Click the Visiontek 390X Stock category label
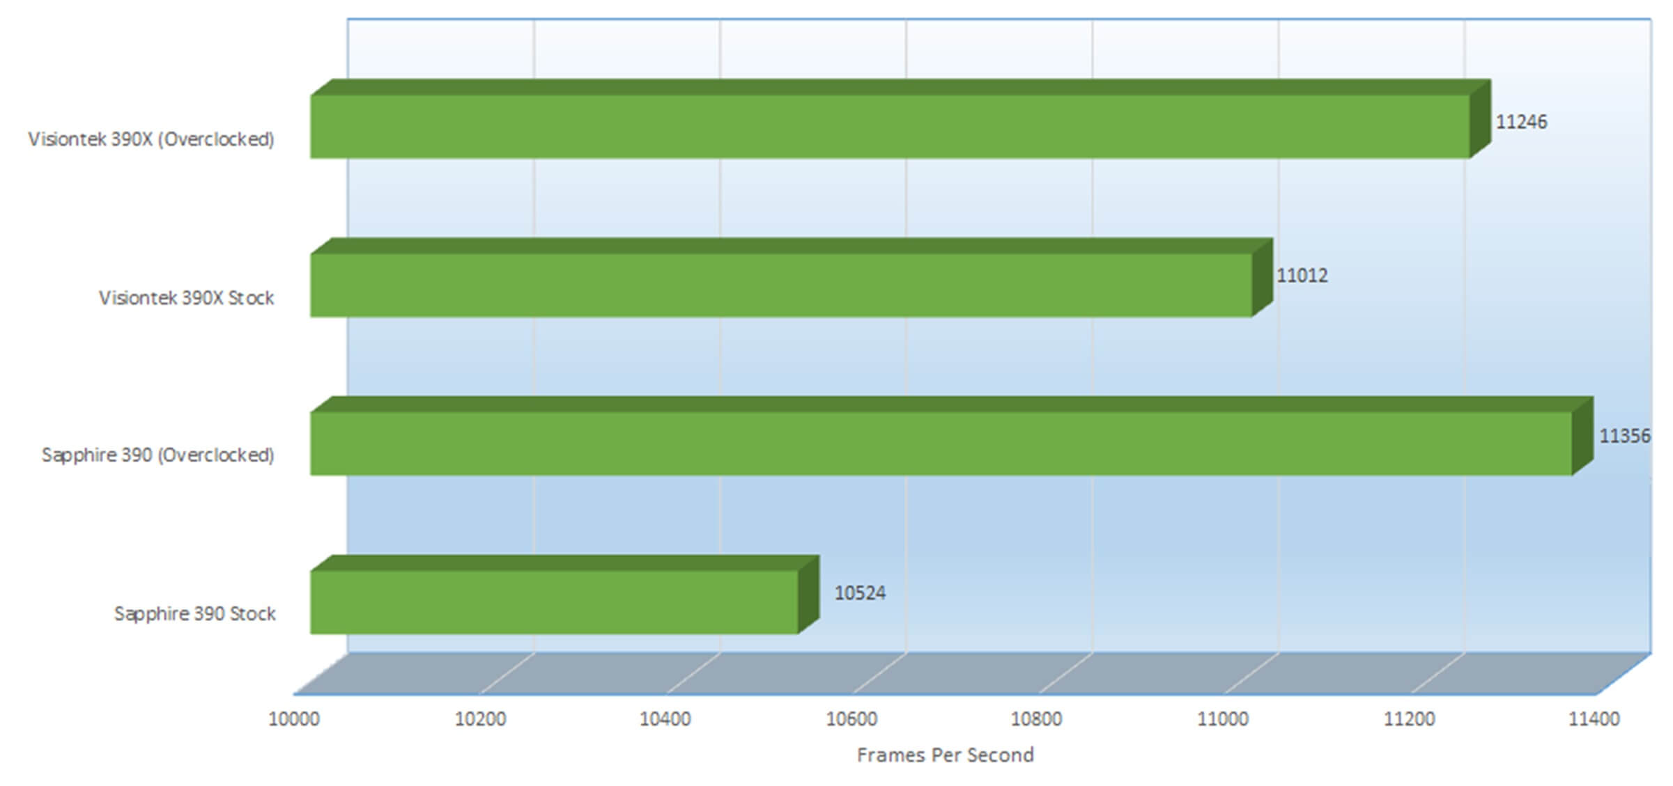The height and width of the screenshot is (786, 1673). [x=186, y=298]
